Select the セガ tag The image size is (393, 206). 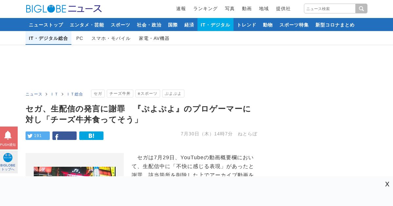98,94
